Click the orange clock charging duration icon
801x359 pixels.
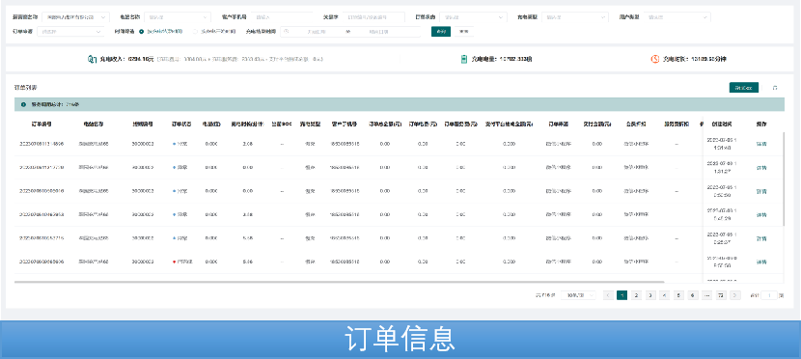click(x=655, y=59)
